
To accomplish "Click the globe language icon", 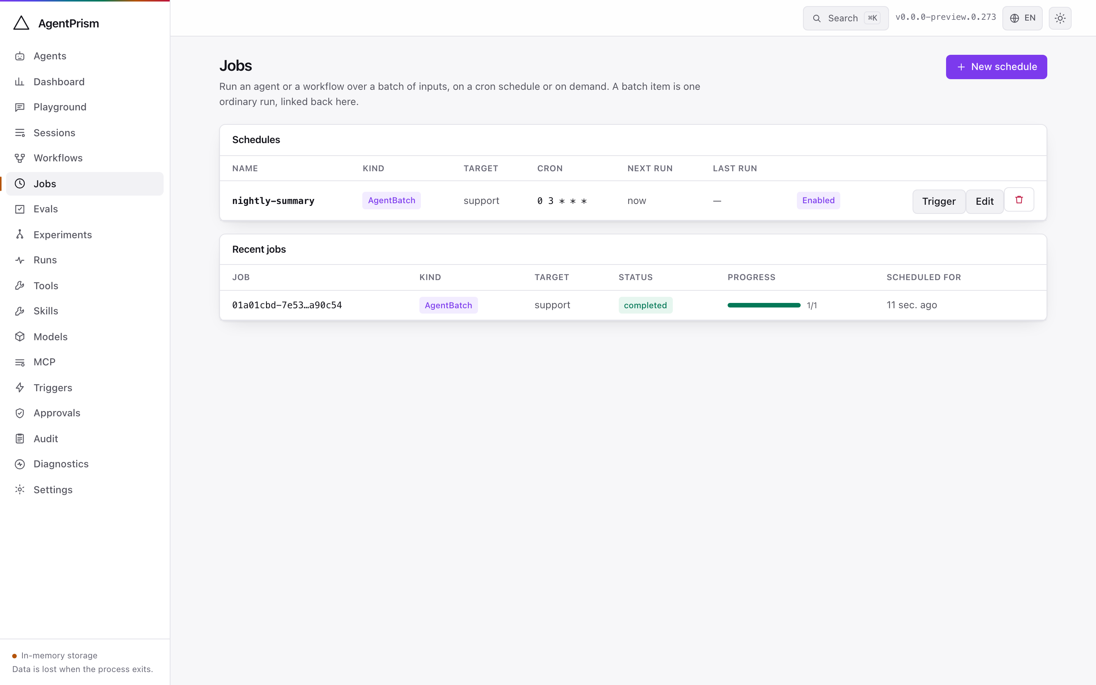I will point(1015,18).
